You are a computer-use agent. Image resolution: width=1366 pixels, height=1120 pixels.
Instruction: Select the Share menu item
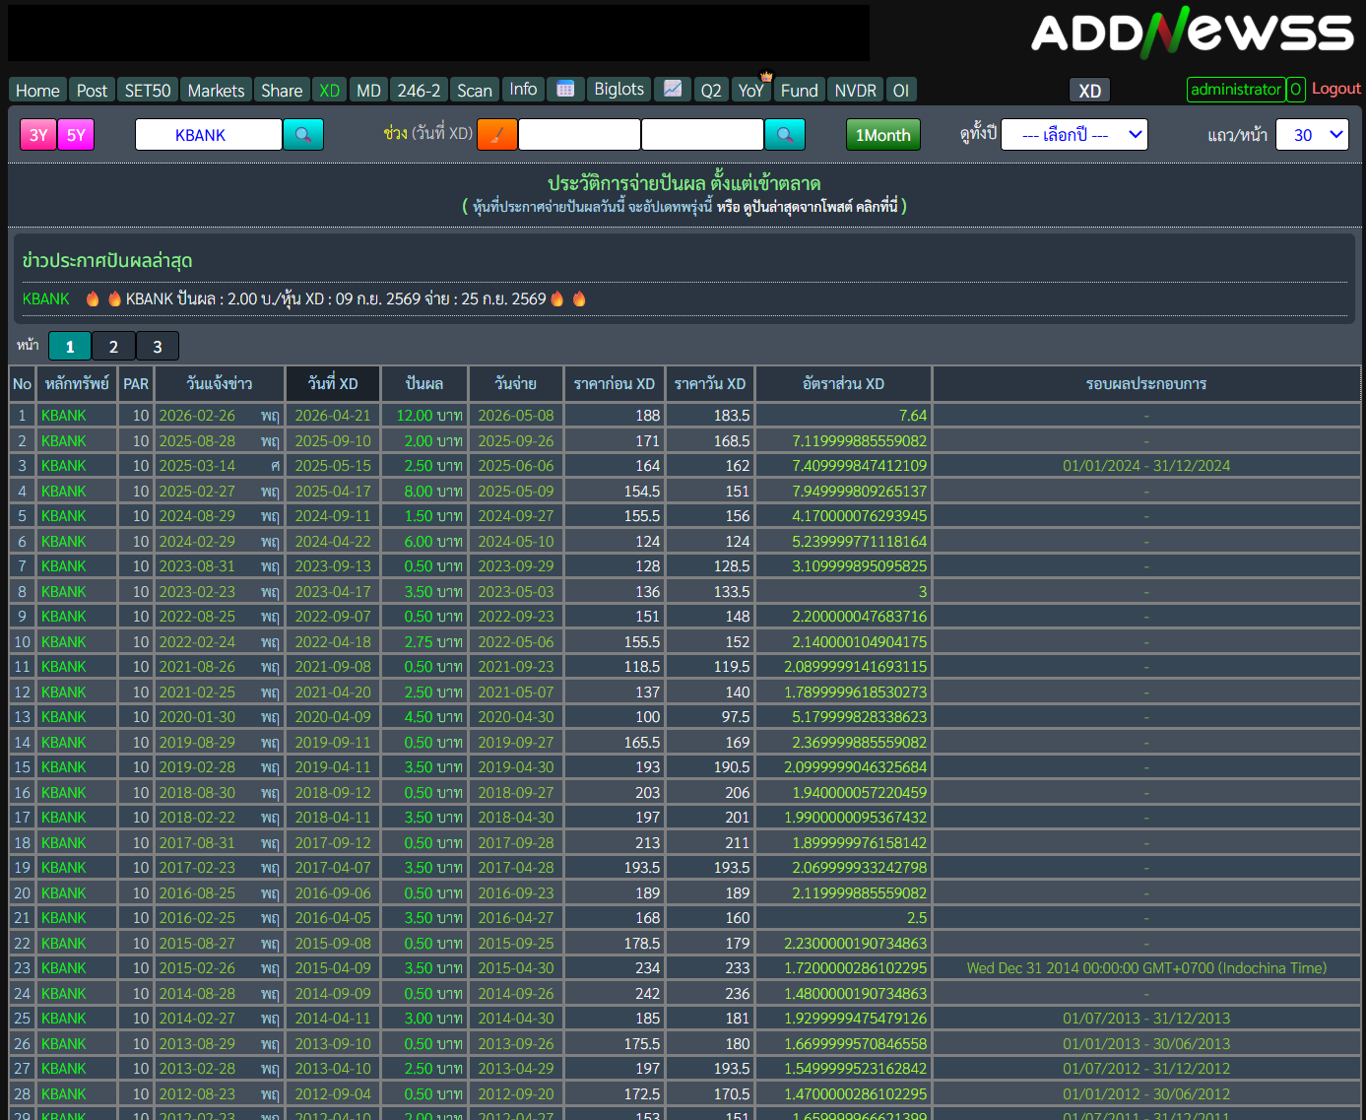[282, 91]
